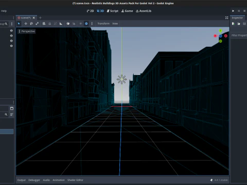This screenshot has width=247, height=185.
Task: Activate the Ruler measuring tool
Action: [61, 24]
